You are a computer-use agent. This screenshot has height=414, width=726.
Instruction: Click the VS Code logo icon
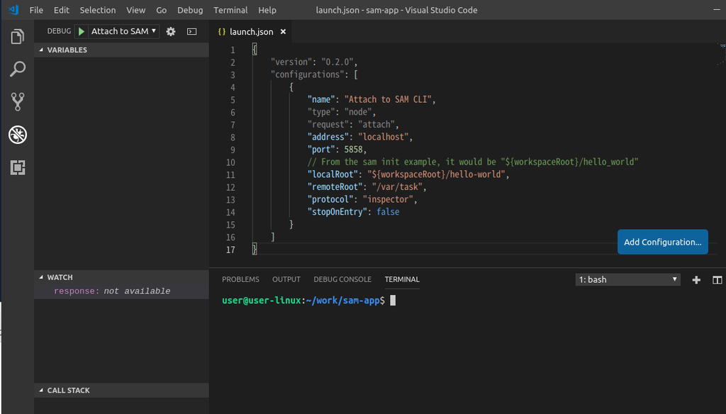[13, 10]
